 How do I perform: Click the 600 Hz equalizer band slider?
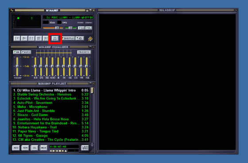[52, 66]
